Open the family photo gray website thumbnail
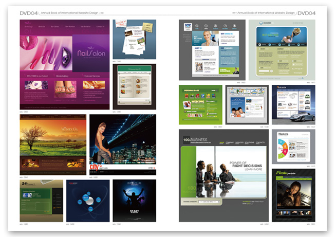 (x=247, y=105)
